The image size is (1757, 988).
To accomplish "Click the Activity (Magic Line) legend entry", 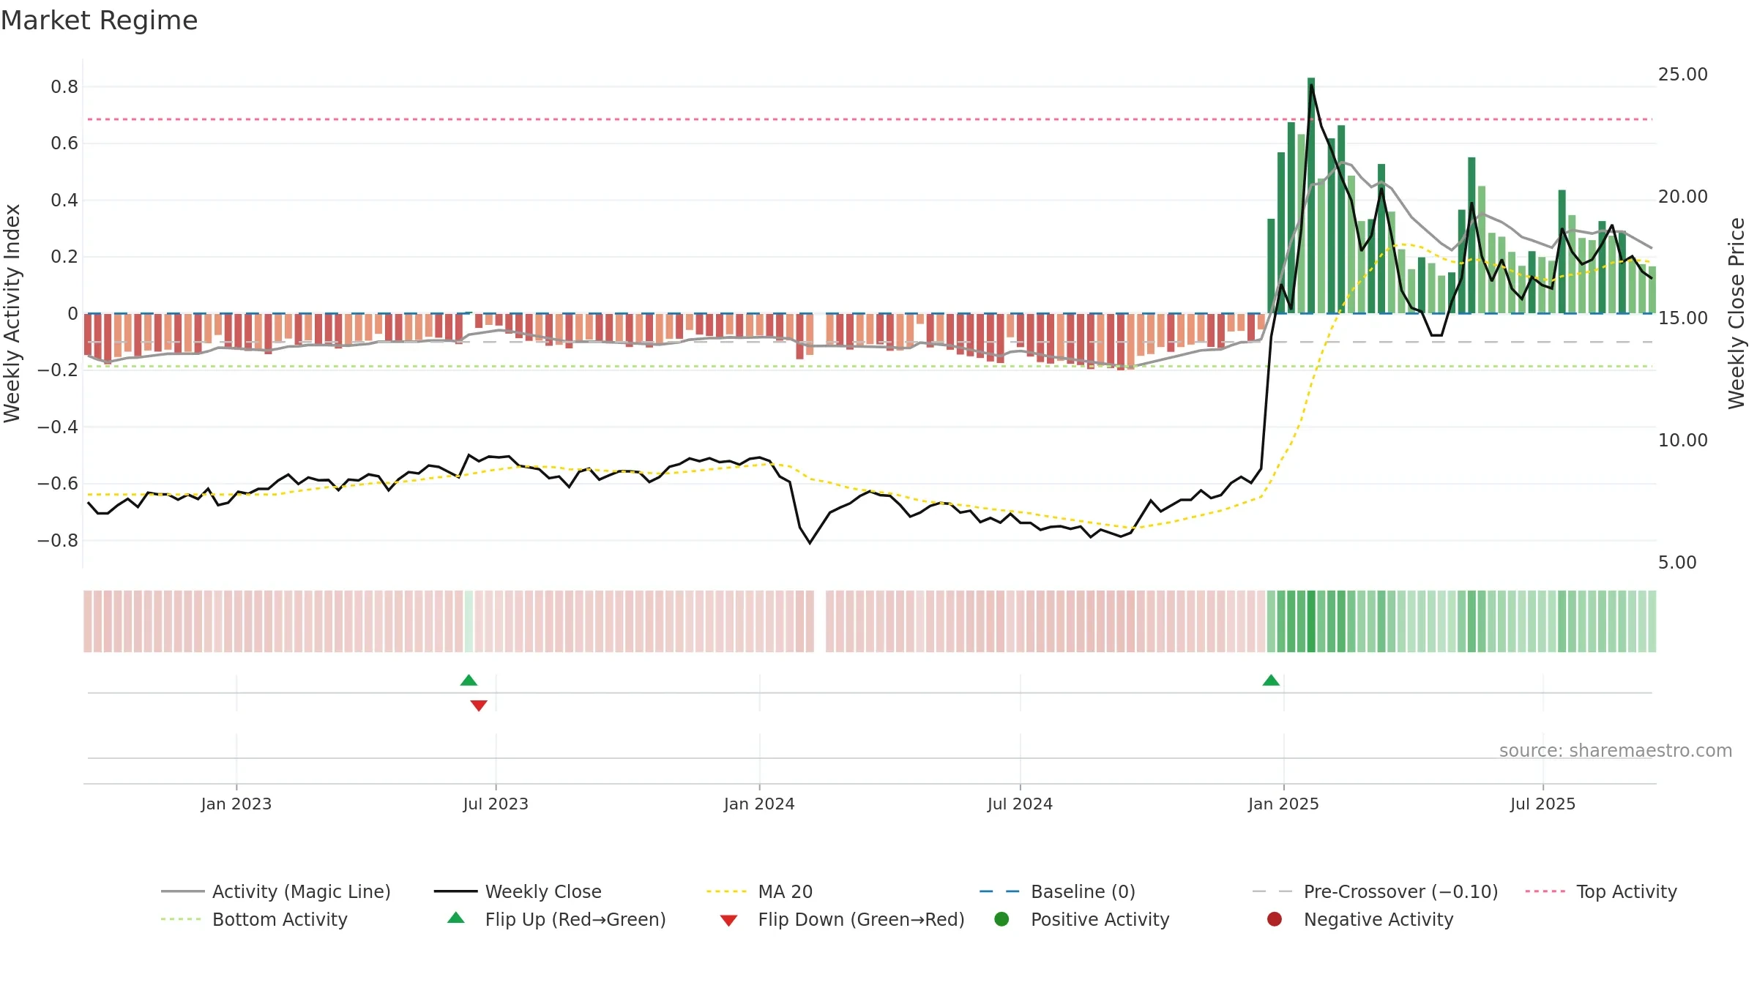I will tap(276, 891).
